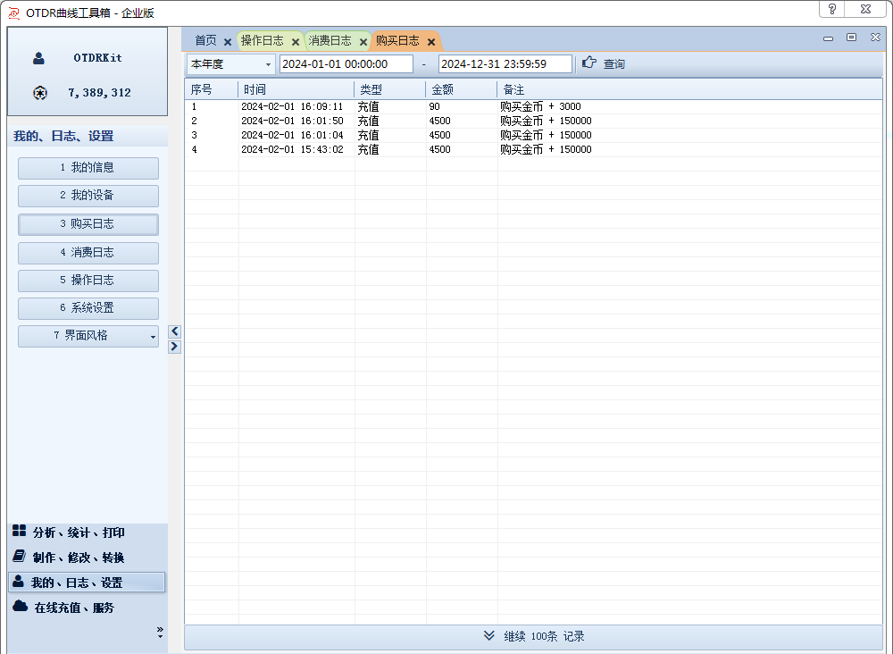
Task: Expand sidebar with the right arrow splitter
Action: point(175,347)
